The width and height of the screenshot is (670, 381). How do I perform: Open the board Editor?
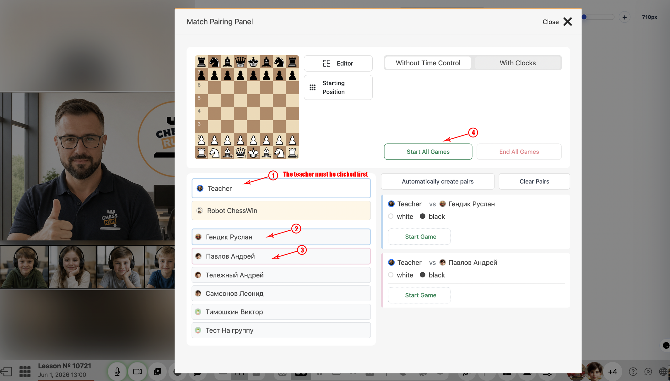click(x=338, y=63)
